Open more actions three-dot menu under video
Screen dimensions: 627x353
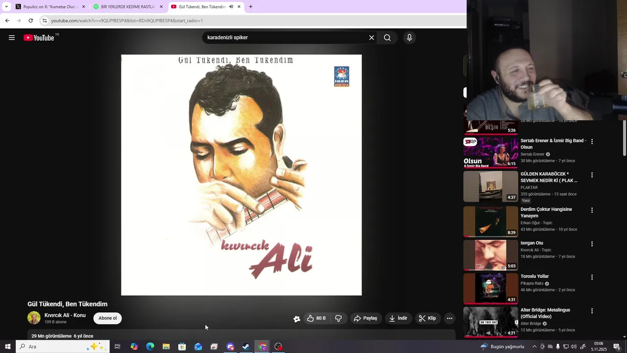coord(449,318)
